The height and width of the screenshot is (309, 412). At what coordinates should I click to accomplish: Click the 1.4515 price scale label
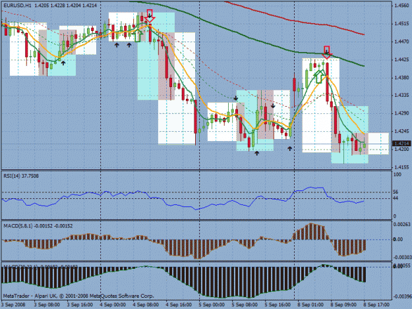point(401,24)
